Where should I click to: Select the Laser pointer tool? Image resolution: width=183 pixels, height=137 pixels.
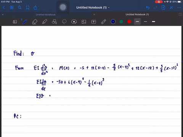point(104,22)
